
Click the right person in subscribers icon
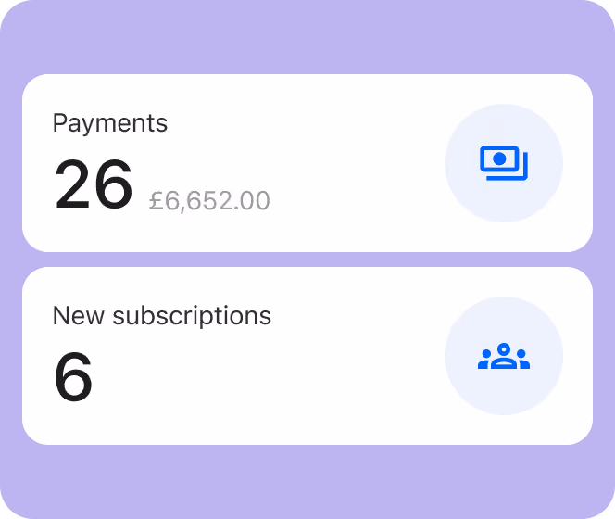[x=522, y=360]
